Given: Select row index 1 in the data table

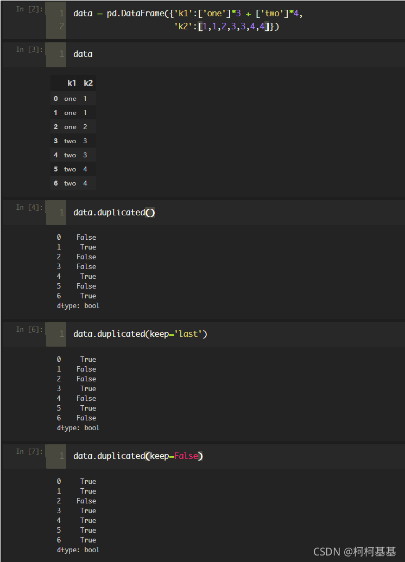Looking at the screenshot, I should pyautogui.click(x=55, y=112).
